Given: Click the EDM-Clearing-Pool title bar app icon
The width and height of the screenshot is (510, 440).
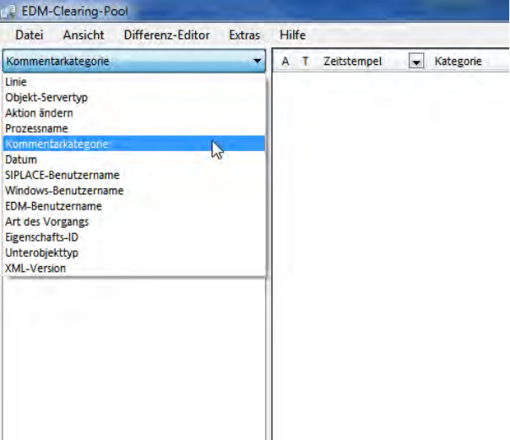Looking at the screenshot, I should click(x=8, y=11).
